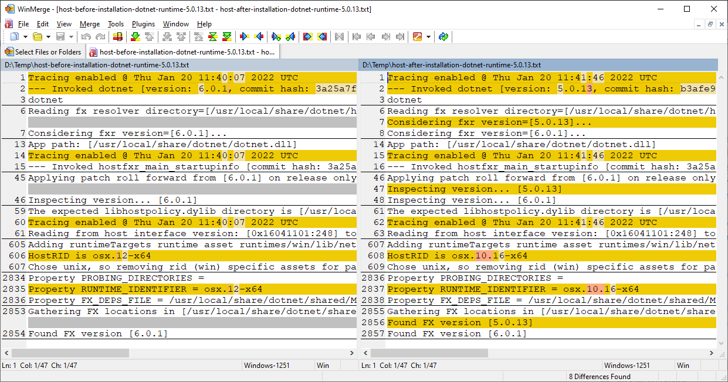728x382 pixels.
Task: Select the Previous Difference toolbar icon
Action: click(150, 36)
